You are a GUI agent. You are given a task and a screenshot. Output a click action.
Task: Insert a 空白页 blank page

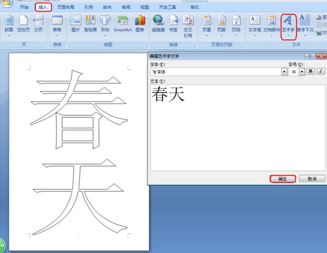point(23,24)
